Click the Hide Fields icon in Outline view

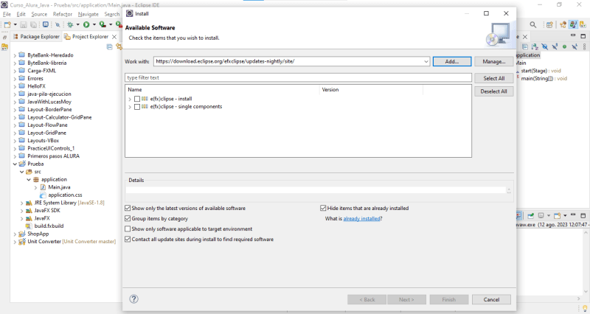click(544, 47)
